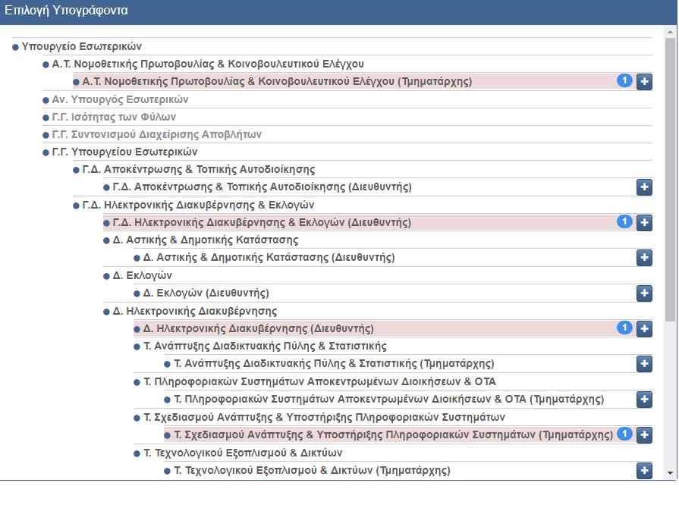Screen dimensions: 679x508
Task: Expand bullet of Αν. Υπουργός Εσωτερικών
Action: click(46, 100)
